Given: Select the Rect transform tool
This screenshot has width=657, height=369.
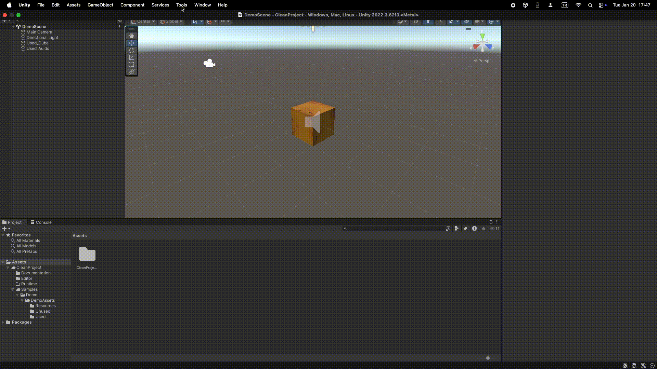Looking at the screenshot, I should [132, 65].
